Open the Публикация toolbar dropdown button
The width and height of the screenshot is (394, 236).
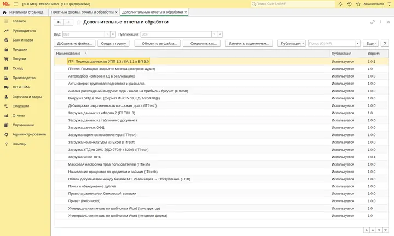coord(292,43)
